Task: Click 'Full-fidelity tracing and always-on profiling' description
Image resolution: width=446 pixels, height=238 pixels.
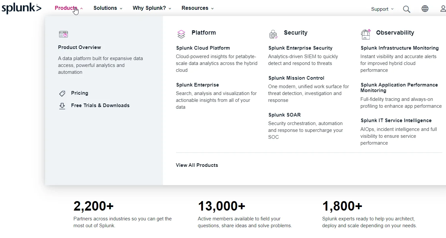Action: pyautogui.click(x=401, y=103)
